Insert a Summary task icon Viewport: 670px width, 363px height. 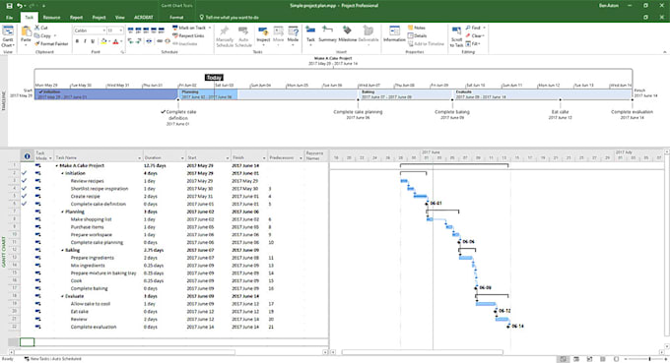tap(327, 34)
